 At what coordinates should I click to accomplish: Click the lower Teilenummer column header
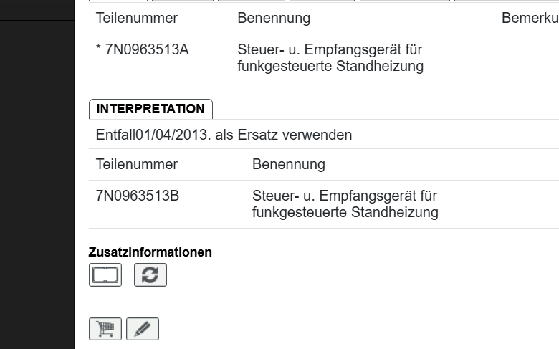(x=137, y=165)
